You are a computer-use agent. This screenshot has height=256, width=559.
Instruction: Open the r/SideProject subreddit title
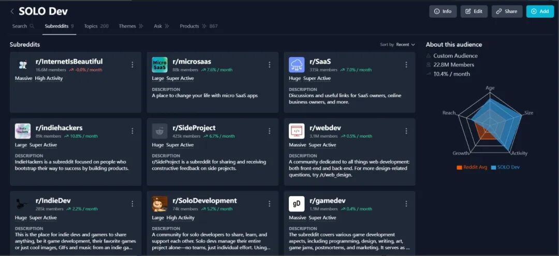194,128
